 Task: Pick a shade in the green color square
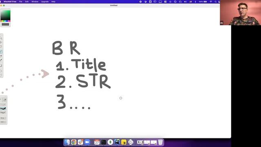pos(5,15)
